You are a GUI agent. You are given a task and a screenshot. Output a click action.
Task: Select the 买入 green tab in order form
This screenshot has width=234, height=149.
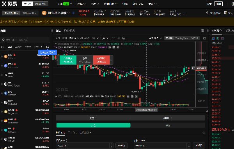(94, 125)
